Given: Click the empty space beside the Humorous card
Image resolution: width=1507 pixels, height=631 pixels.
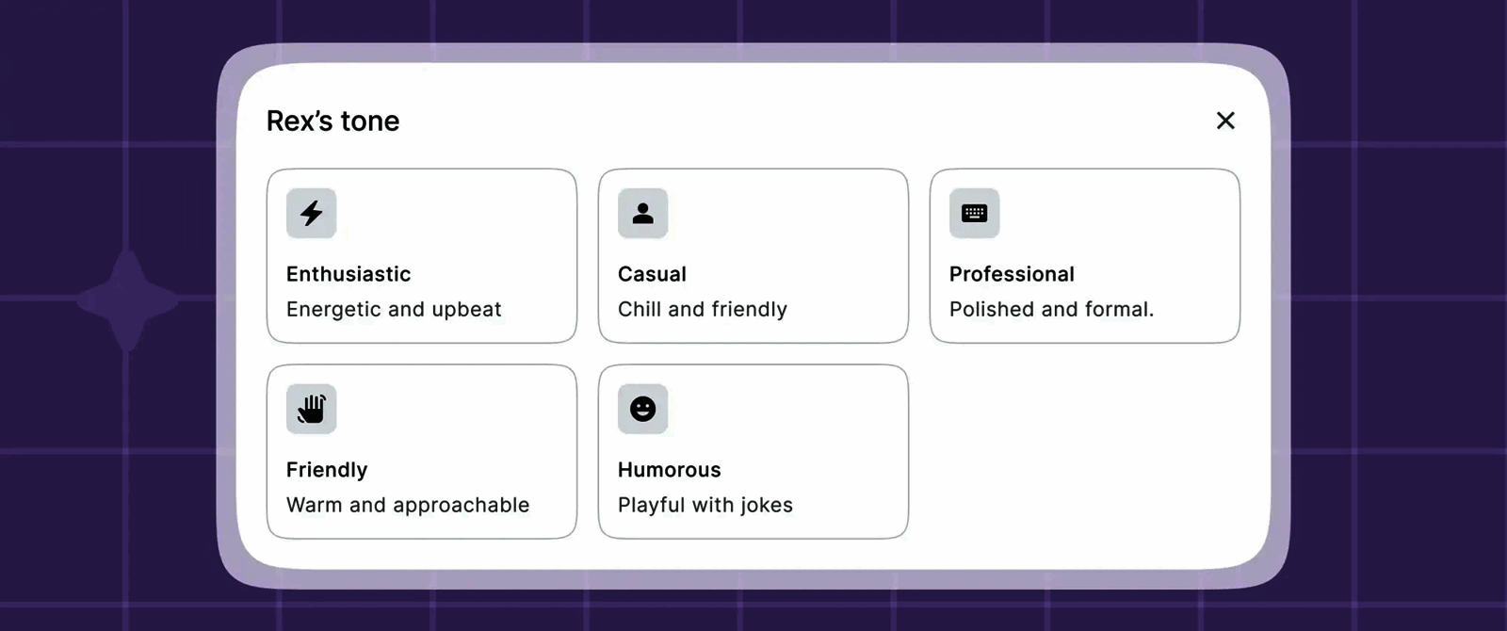Looking at the screenshot, I should tap(1083, 452).
